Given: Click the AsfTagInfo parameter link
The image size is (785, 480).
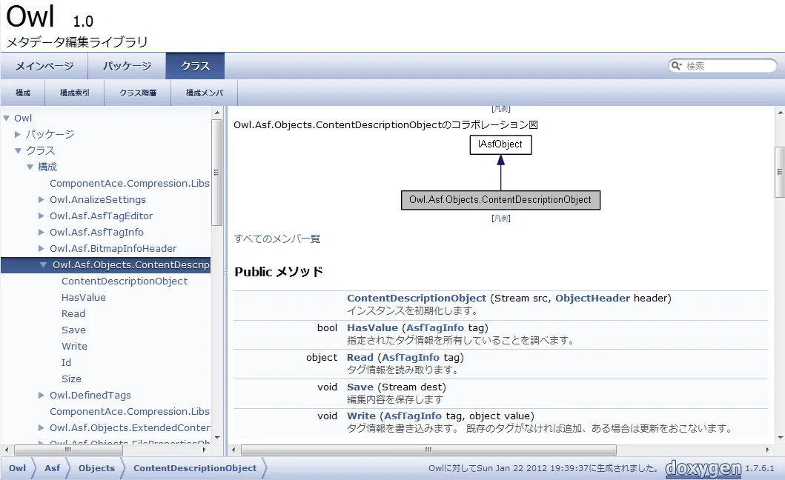Looking at the screenshot, I should [434, 327].
